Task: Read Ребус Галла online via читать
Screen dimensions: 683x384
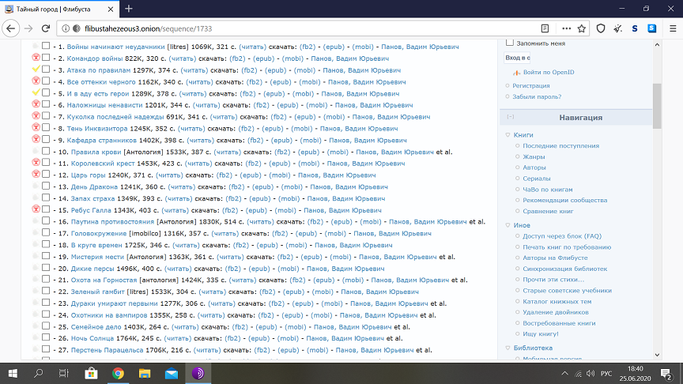Action: (x=175, y=210)
